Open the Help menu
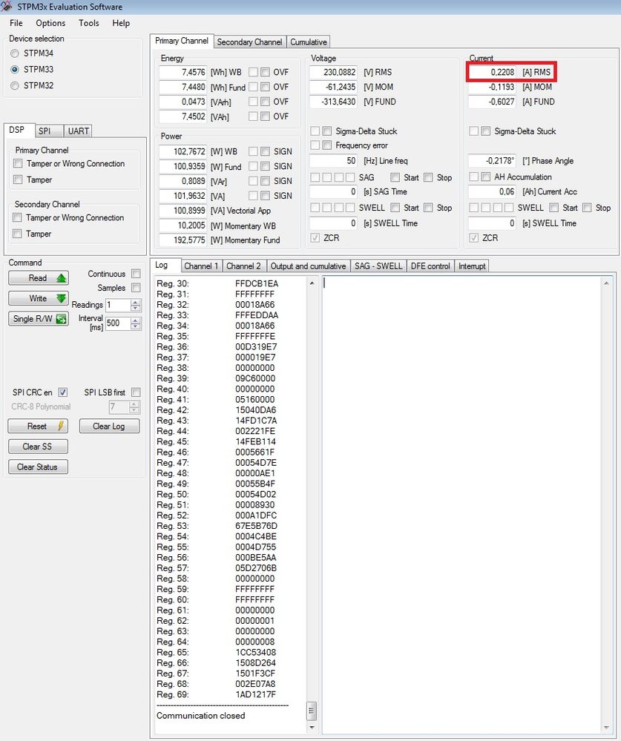Screen dimensions: 621x741 tap(121, 23)
